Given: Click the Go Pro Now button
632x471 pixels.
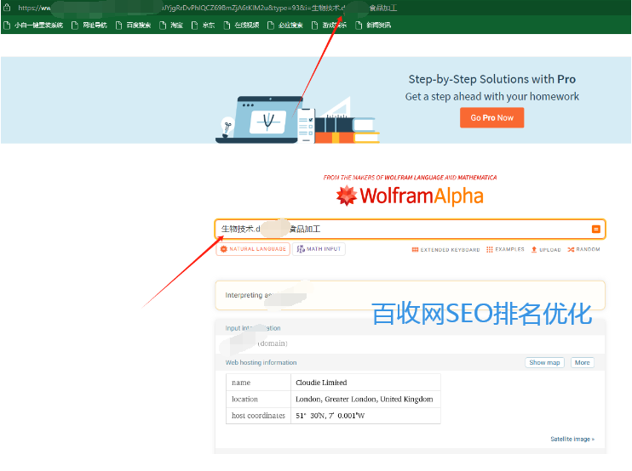Looking at the screenshot, I should click(491, 117).
